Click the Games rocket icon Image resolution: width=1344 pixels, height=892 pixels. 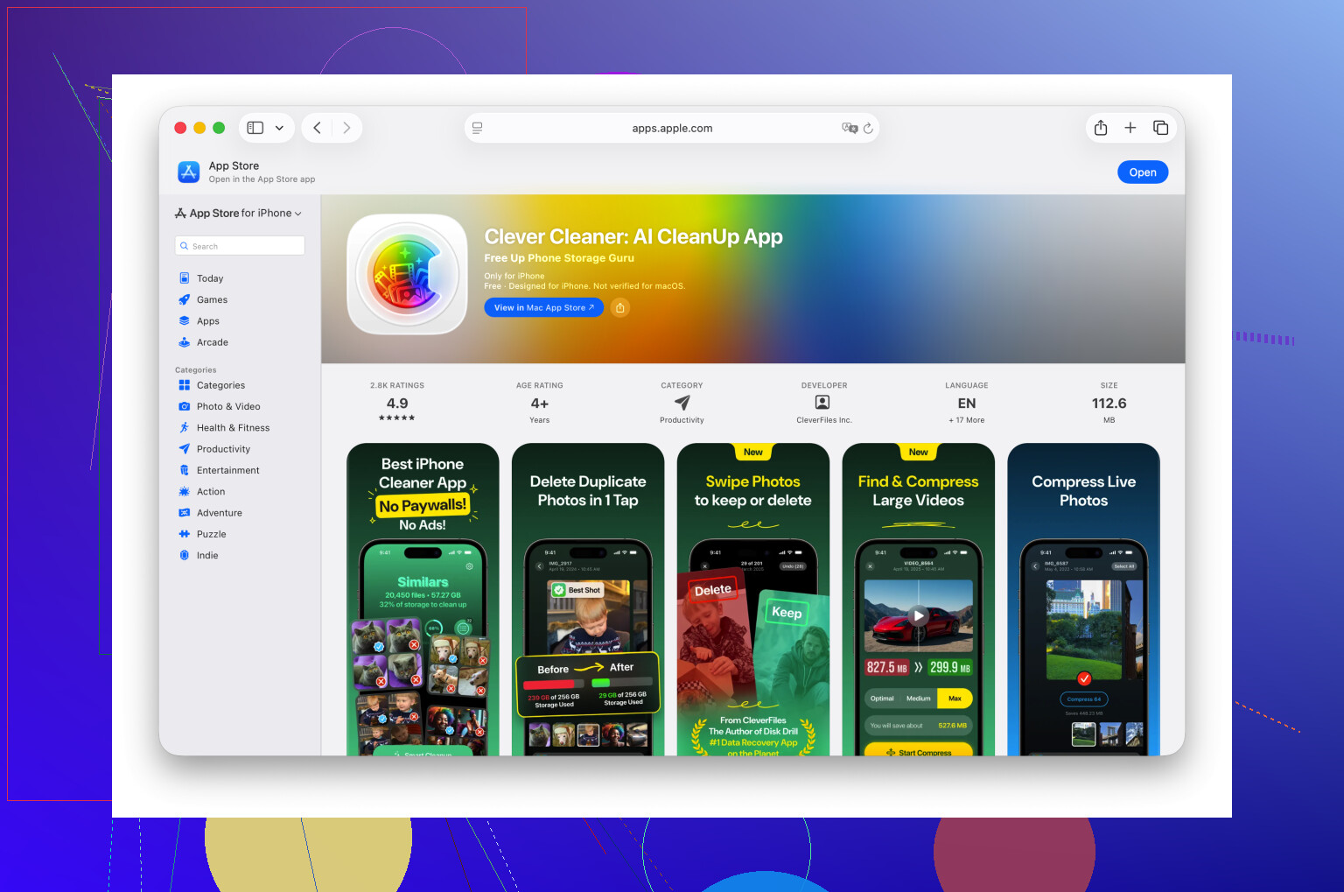(x=185, y=299)
